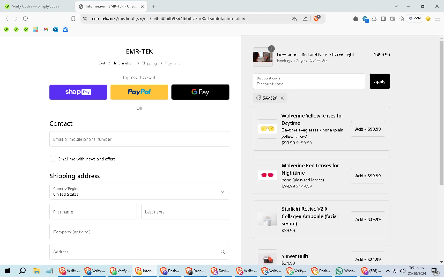
Task: Open the Zillow-style blue bookmark icon
Action: click(65, 29)
